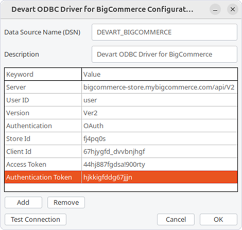Select the bigcommerce-store.mybigcommerce.com/api/V2 value
Viewport: 242px width, 230px height.
pyautogui.click(x=160, y=87)
